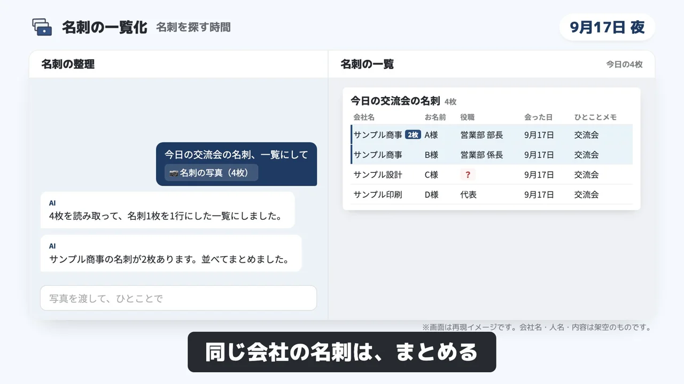684x384 pixels.
Task: Click B様 name cell
Action: 431,155
